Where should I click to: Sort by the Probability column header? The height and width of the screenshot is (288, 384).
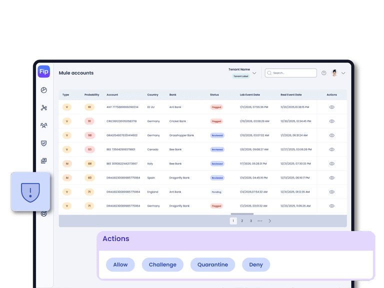point(92,95)
